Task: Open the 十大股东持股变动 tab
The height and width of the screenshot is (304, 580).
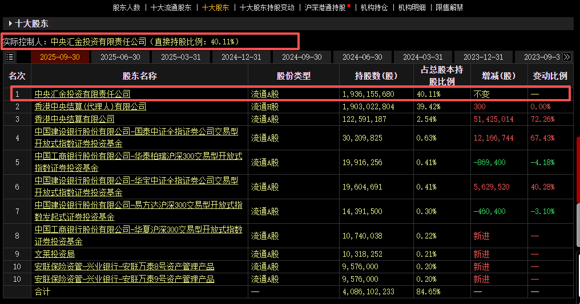Action: pyautogui.click(x=267, y=7)
